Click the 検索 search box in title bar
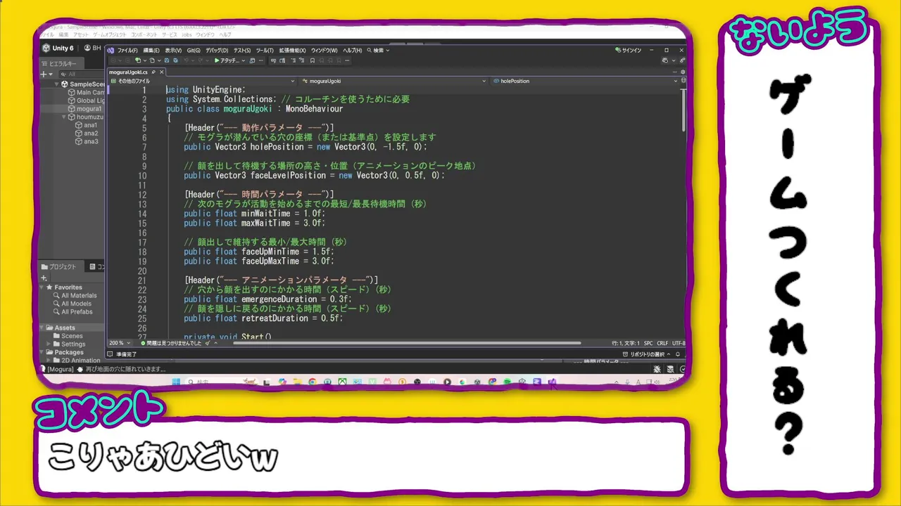This screenshot has height=506, width=901. pyautogui.click(x=378, y=51)
